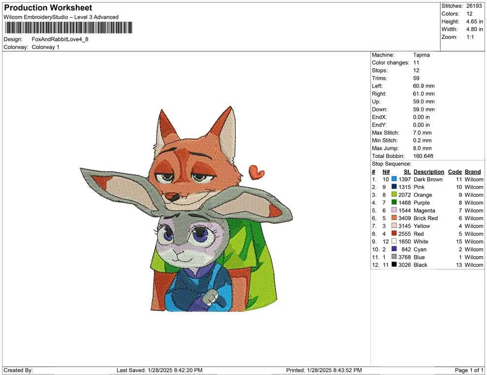487x375 pixels.
Task: Click the Colors value '12' in header
Action: (469, 14)
